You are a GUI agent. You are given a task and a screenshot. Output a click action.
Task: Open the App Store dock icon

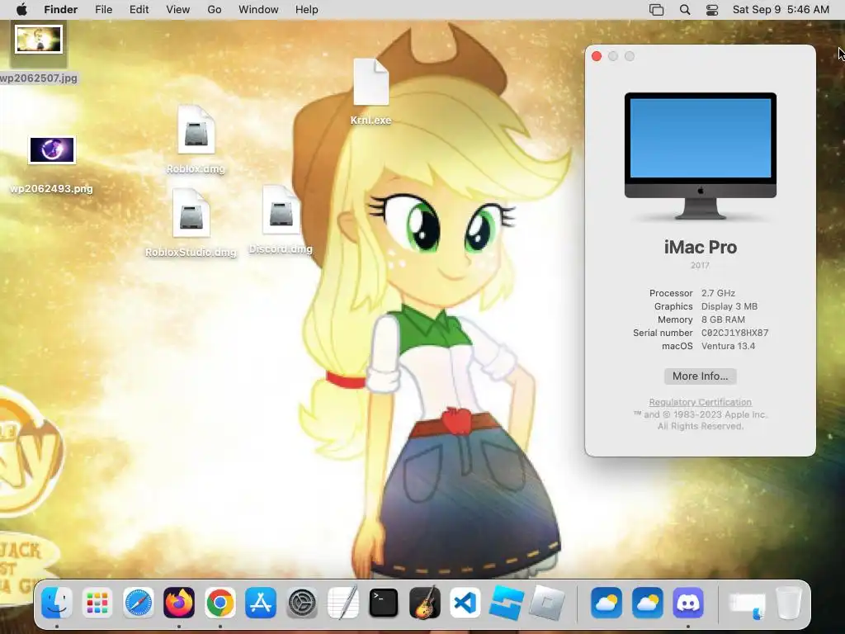pyautogui.click(x=261, y=602)
